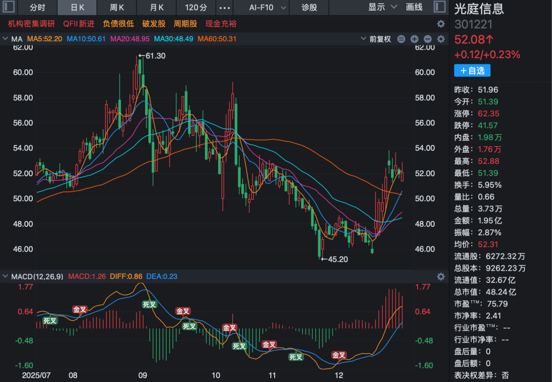
Task: Zoom in on the K-line chart
Action: point(413,39)
